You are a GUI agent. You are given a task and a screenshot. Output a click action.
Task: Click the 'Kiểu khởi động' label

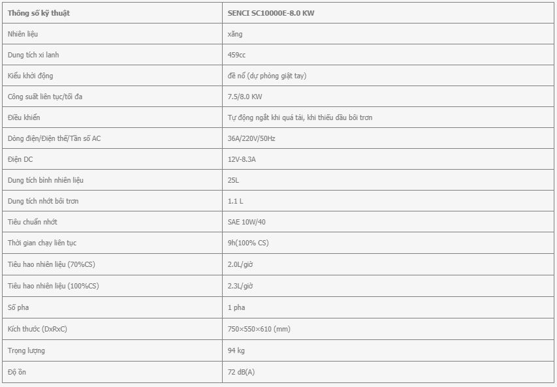[30, 76]
